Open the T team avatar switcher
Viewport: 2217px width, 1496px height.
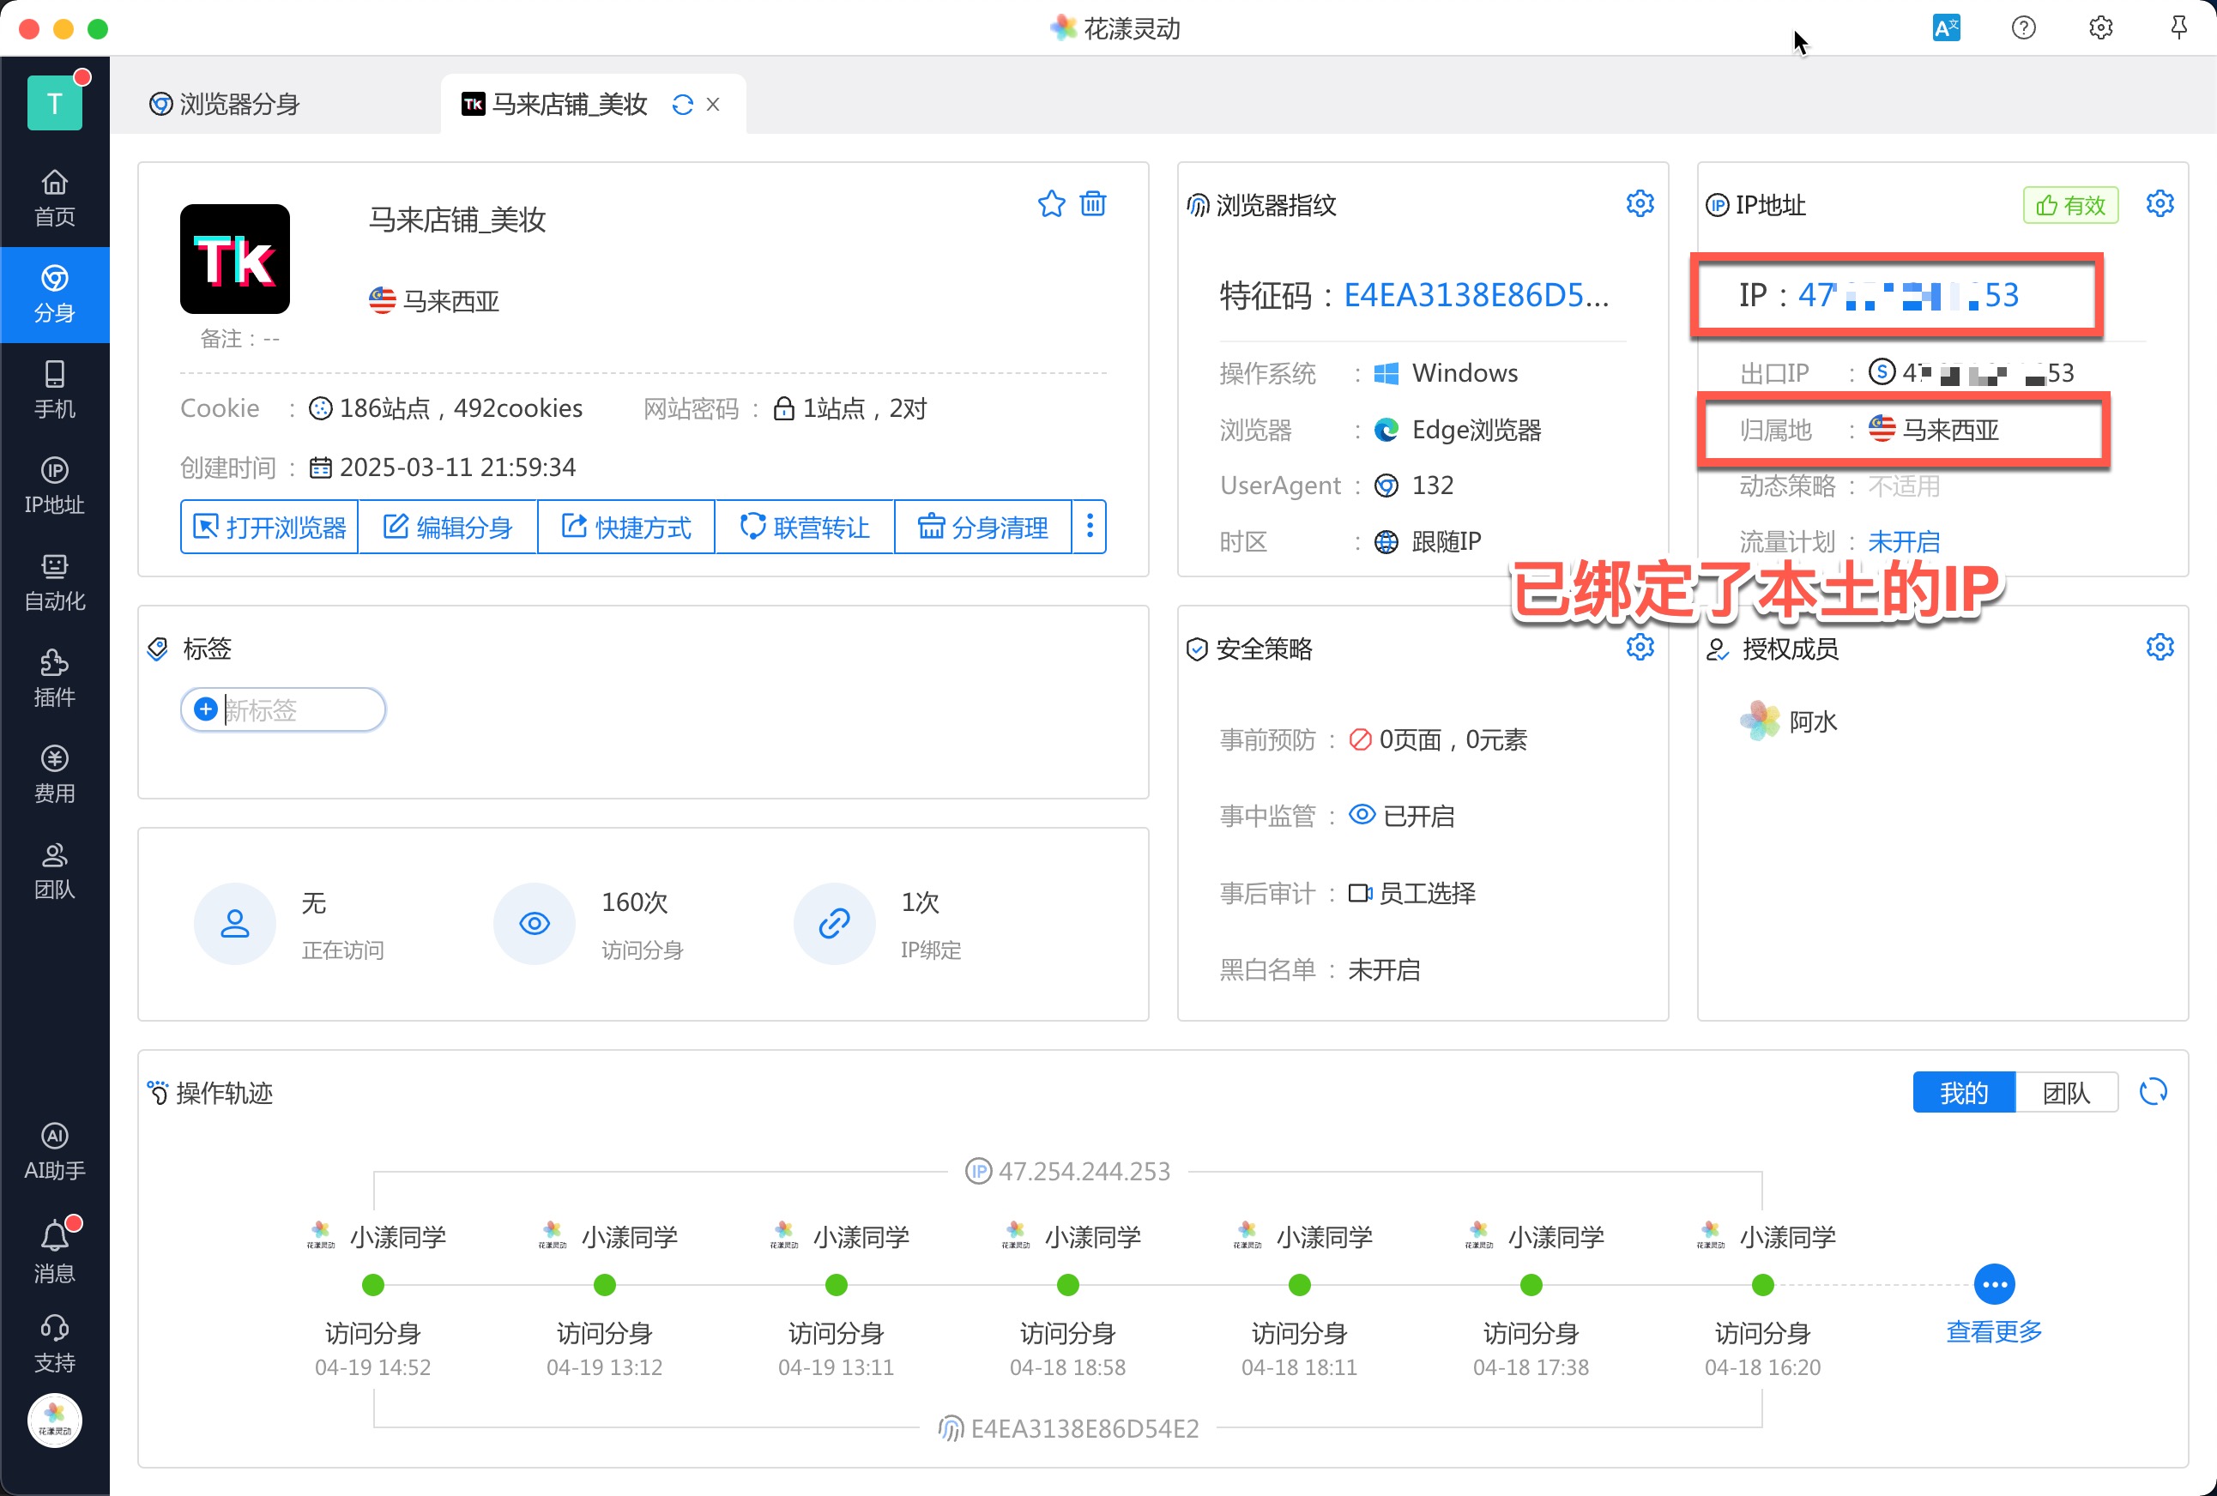pyautogui.click(x=54, y=103)
